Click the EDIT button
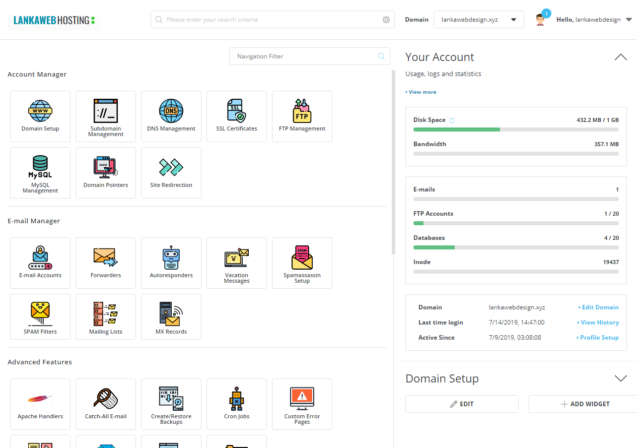The width and height of the screenshot is (637, 448). (x=462, y=404)
